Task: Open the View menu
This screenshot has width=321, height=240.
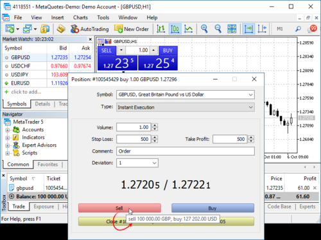Action: [x=37, y=17]
